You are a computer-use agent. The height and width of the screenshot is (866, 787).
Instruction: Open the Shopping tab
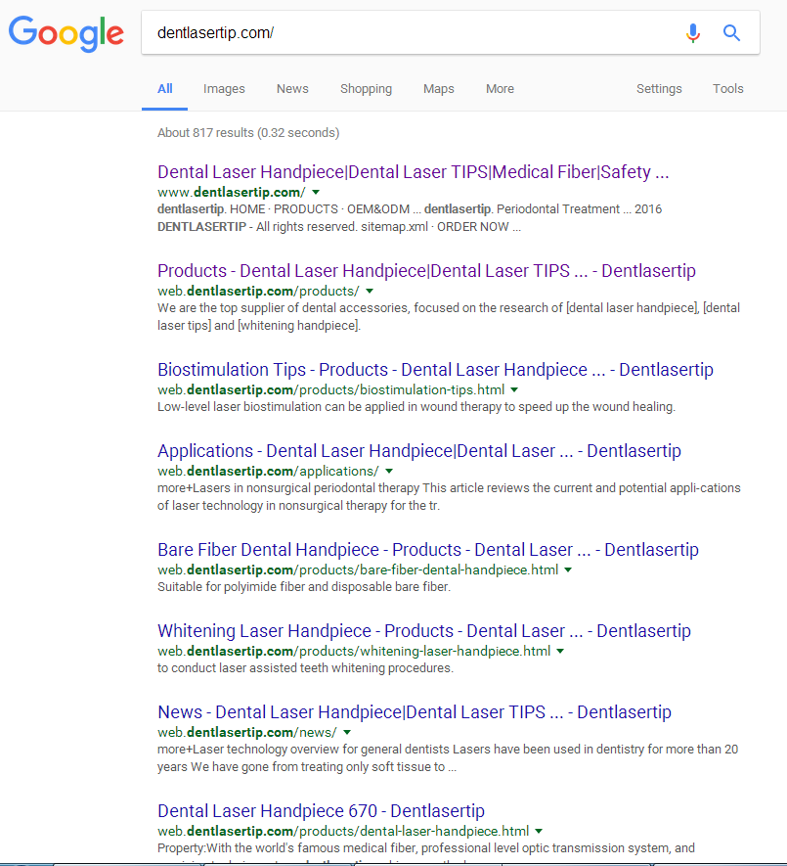coord(366,89)
